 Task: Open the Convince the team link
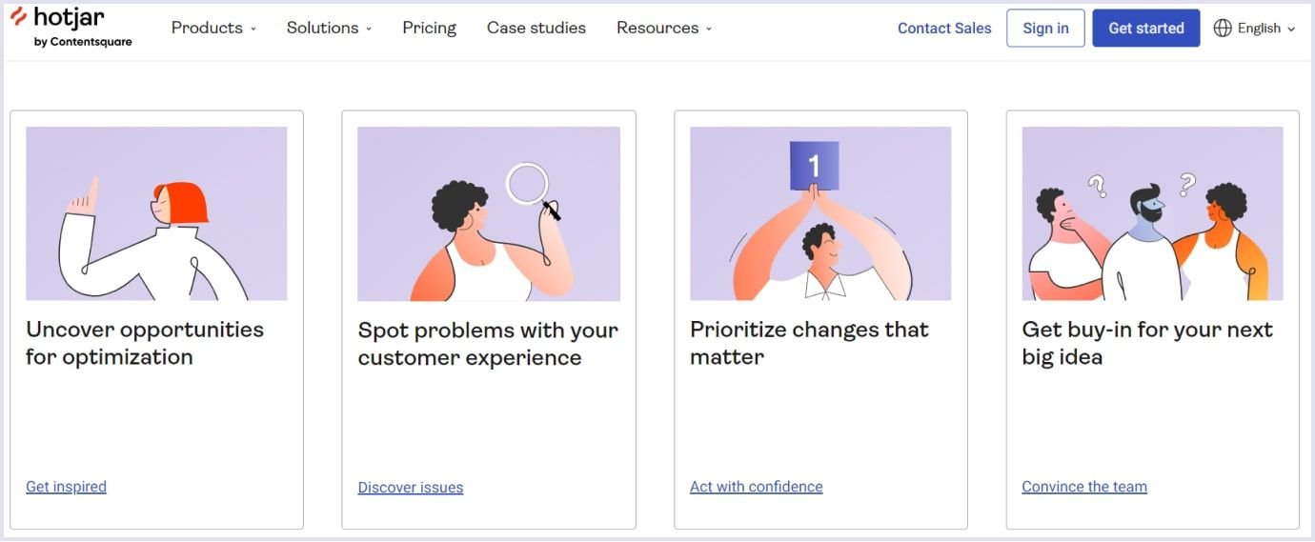[1084, 487]
